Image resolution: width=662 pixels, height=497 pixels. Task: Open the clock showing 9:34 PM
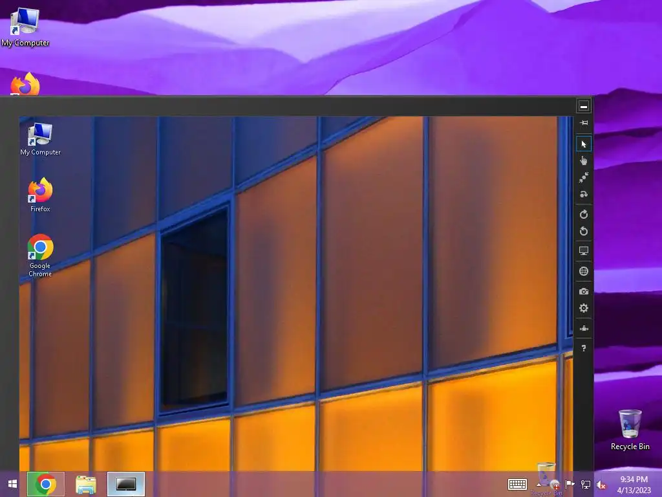click(634, 484)
